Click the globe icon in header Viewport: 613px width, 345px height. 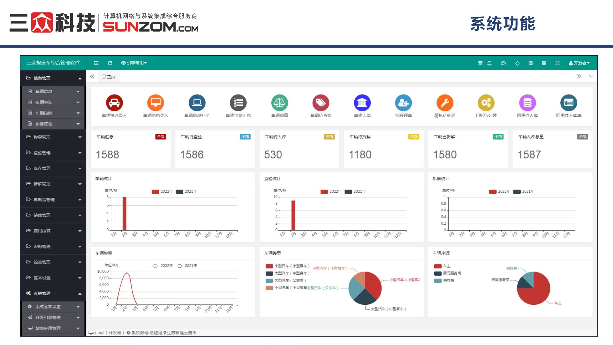click(531, 63)
